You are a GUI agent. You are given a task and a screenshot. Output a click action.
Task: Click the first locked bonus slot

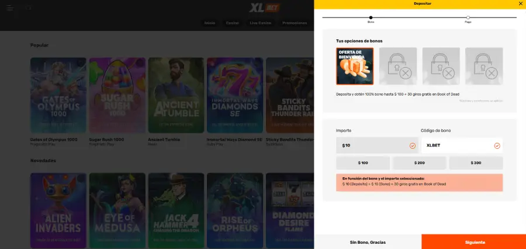398,66
